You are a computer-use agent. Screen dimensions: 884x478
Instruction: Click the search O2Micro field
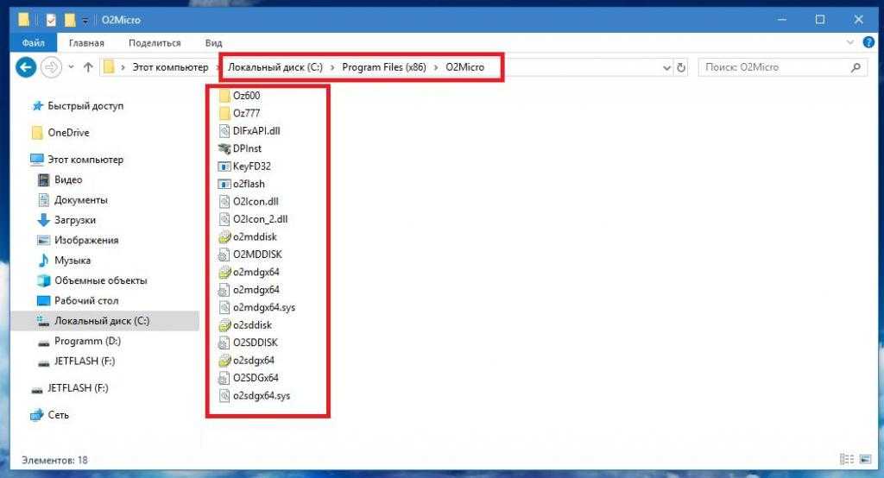pos(782,67)
